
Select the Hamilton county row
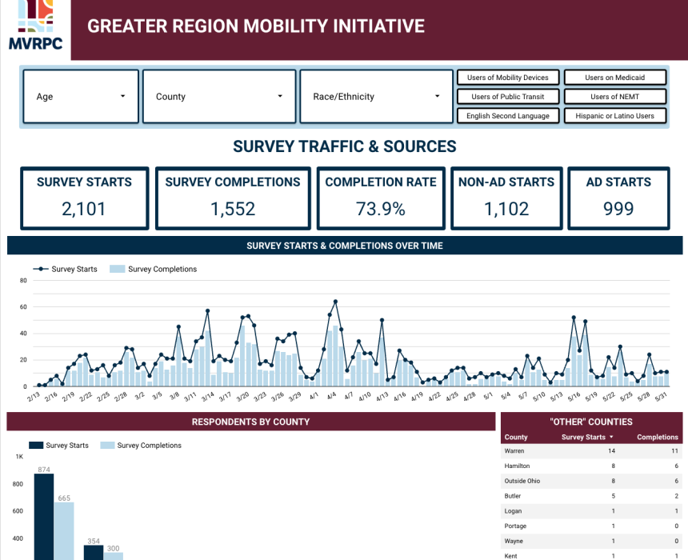point(591,466)
